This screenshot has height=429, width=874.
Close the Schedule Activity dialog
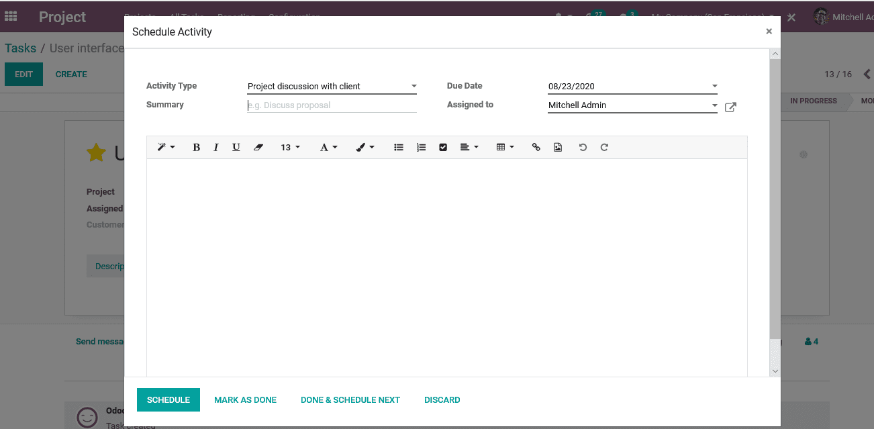coord(769,31)
